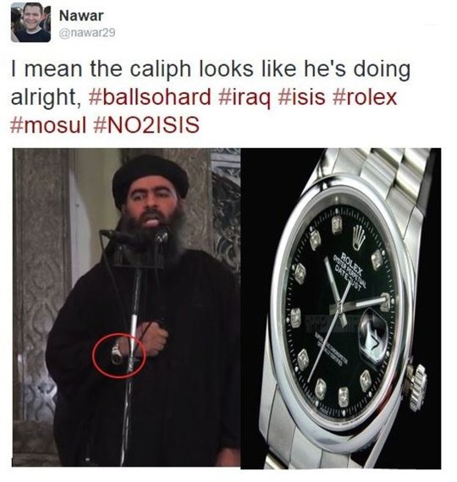The width and height of the screenshot is (457, 482).
Task: Open the @nawar29 handle link
Action: [87, 33]
